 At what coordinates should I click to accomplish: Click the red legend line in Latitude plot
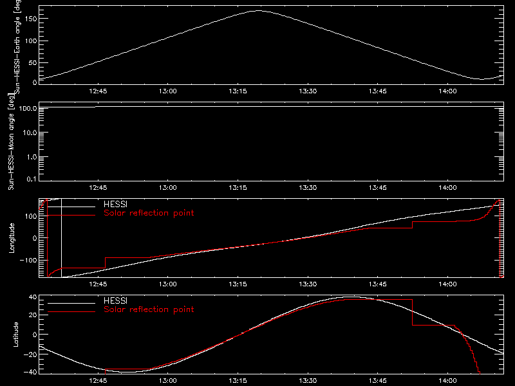tap(71, 312)
